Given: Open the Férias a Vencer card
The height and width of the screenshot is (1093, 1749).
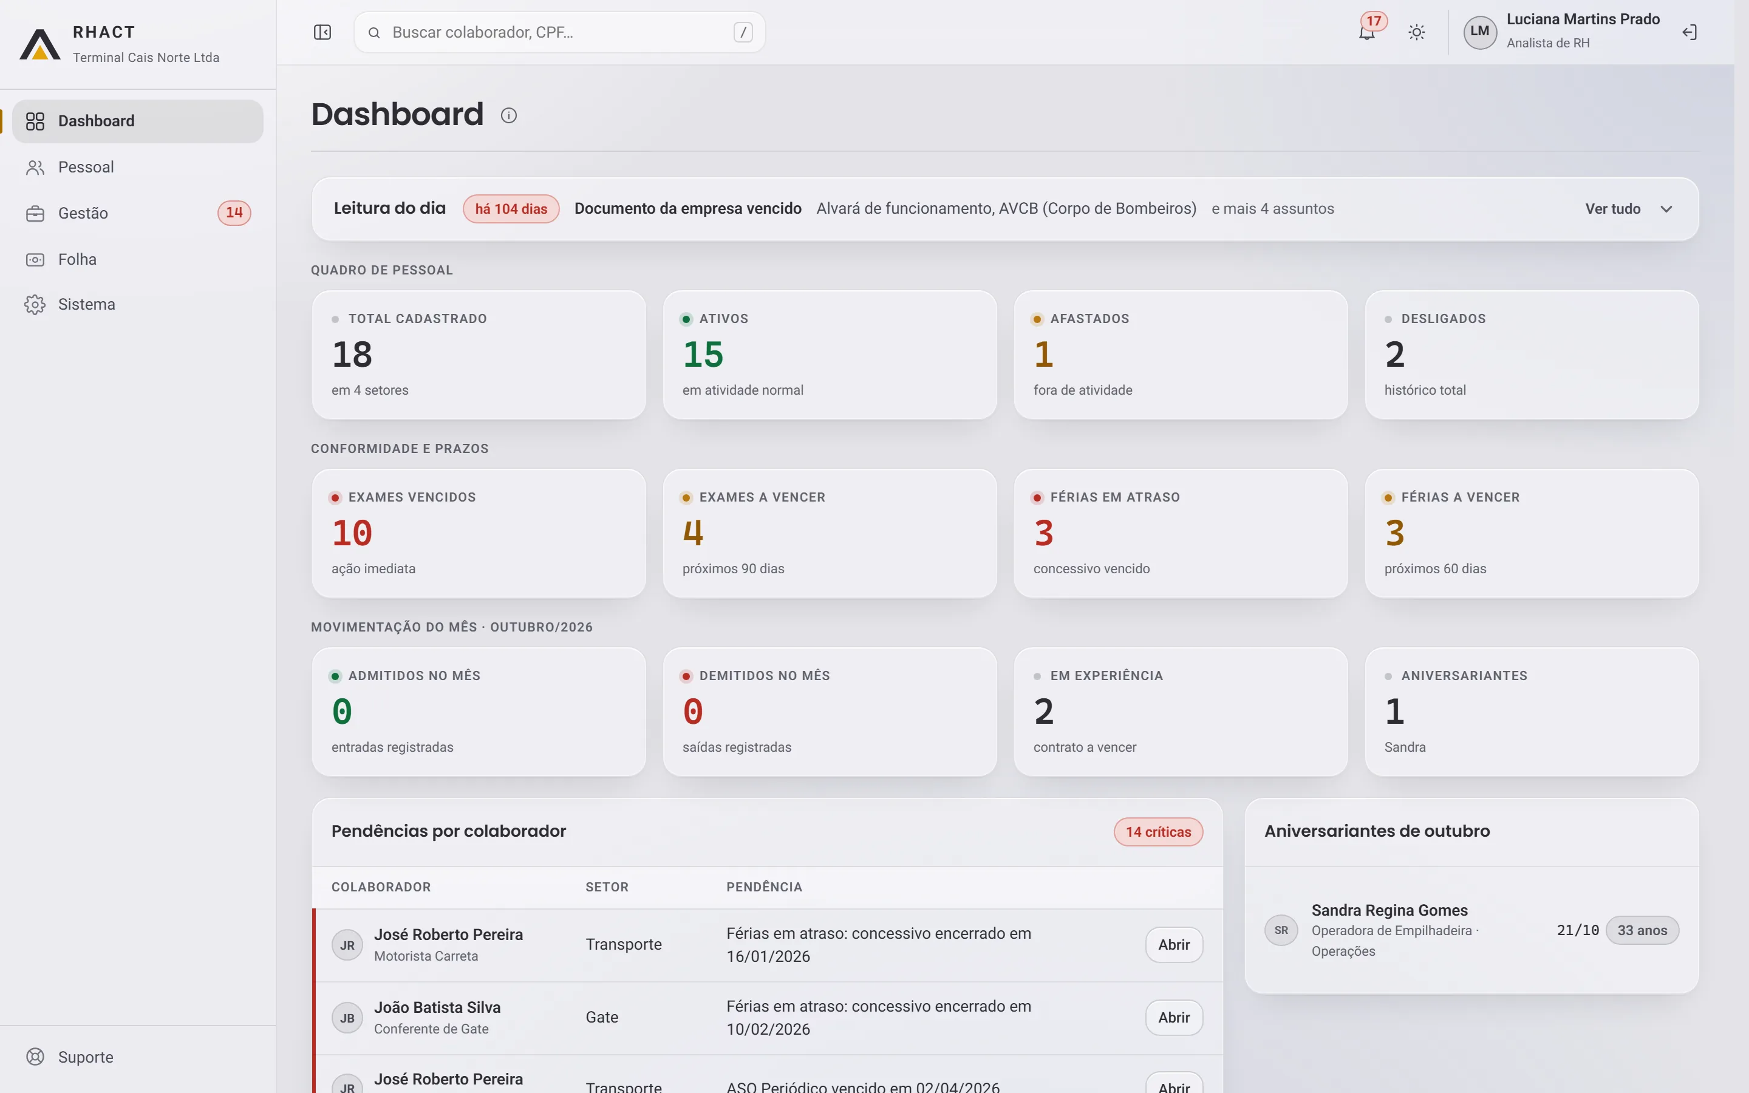Looking at the screenshot, I should (1532, 534).
